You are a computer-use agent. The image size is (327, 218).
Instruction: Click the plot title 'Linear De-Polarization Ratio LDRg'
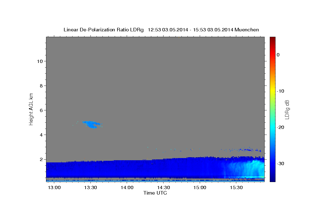pyautogui.click(x=104, y=30)
